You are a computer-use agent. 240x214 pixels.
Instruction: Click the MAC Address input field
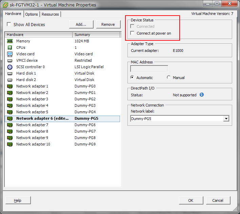(149, 69)
